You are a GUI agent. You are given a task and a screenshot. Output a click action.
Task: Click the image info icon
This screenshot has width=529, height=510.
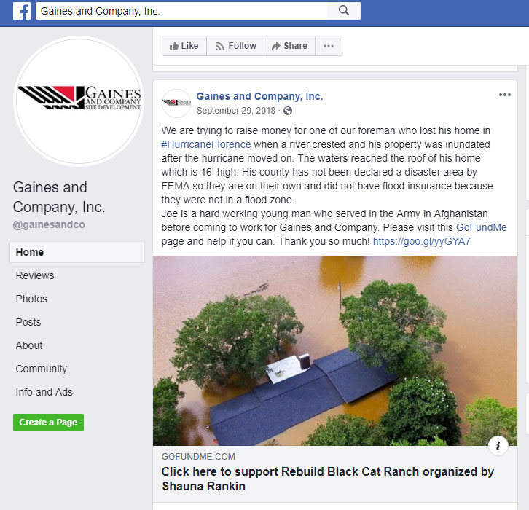[x=498, y=446]
